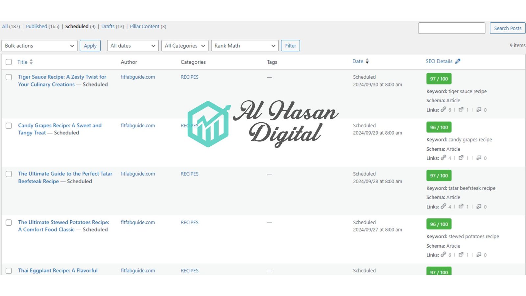This screenshot has height=296, width=526.
Task: Open the Thai Eggplant Recipe post title
Action: pos(58,270)
